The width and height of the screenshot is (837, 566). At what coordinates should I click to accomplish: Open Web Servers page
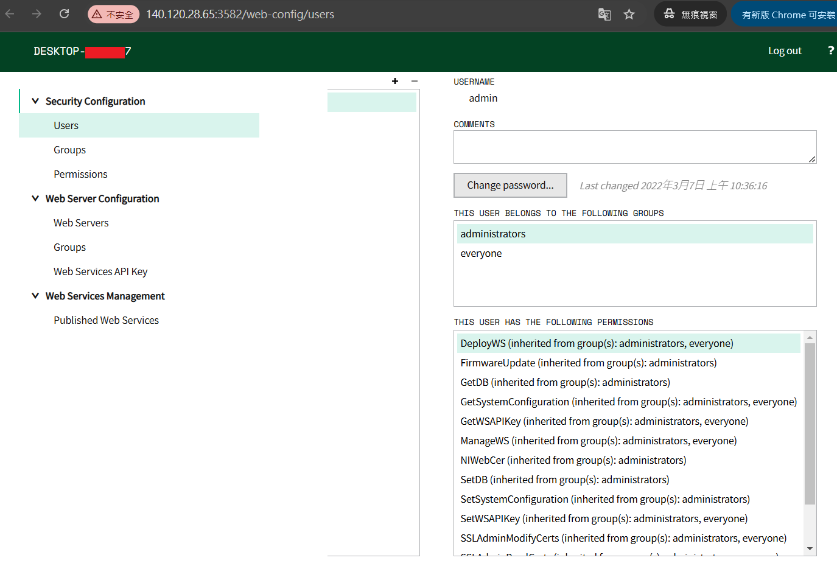coord(81,223)
